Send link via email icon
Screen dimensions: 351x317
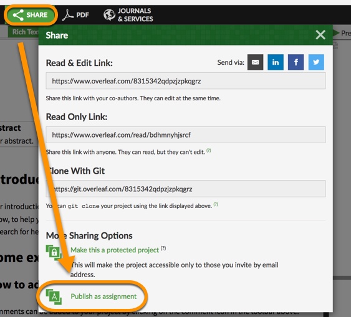pos(255,62)
